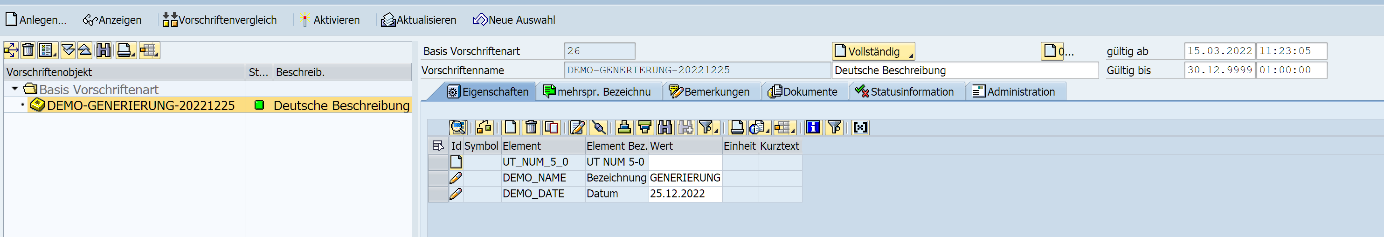Click the copy row icon in grid toolbar

[x=551, y=127]
